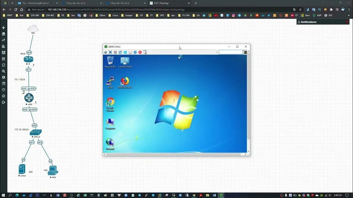Click the blue info icon in QEMU toolbar
The width and height of the screenshot is (353, 198).
[135, 52]
